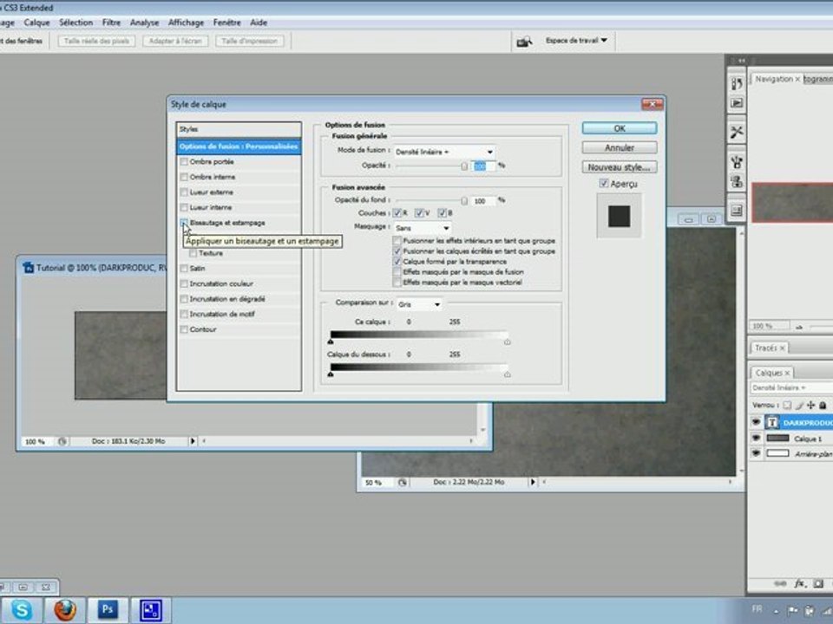The image size is (833, 624).
Task: Click the Opacité du fond slider handle
Action: (x=464, y=201)
